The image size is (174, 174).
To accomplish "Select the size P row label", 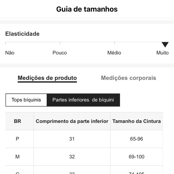I will coord(17,139).
